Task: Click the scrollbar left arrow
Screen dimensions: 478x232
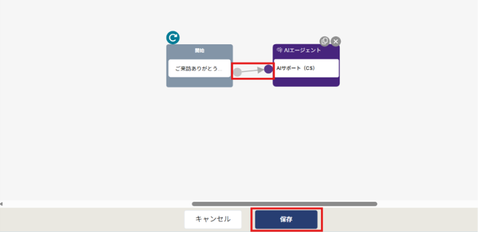Action: pos(2,204)
